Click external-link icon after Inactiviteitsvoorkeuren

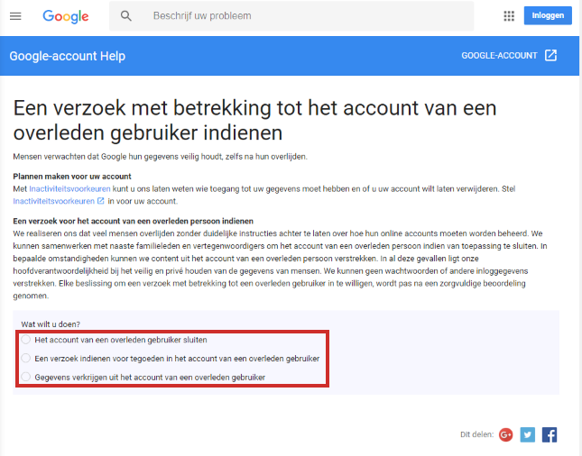(x=100, y=201)
